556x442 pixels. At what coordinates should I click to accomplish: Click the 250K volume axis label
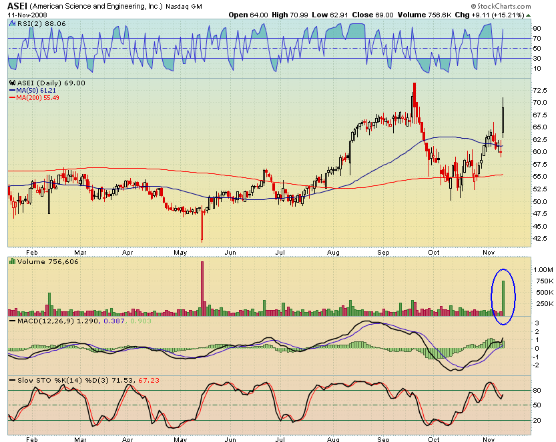pos(545,303)
